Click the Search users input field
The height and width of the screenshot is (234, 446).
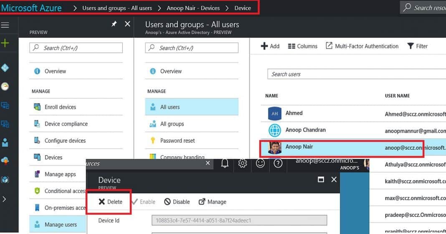(x=355, y=74)
